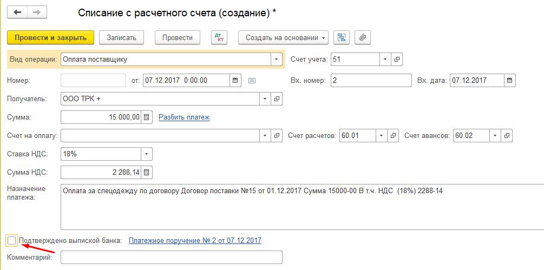Click the Вх. номер input field
Viewport: 544px width, 270px height.
[371, 81]
